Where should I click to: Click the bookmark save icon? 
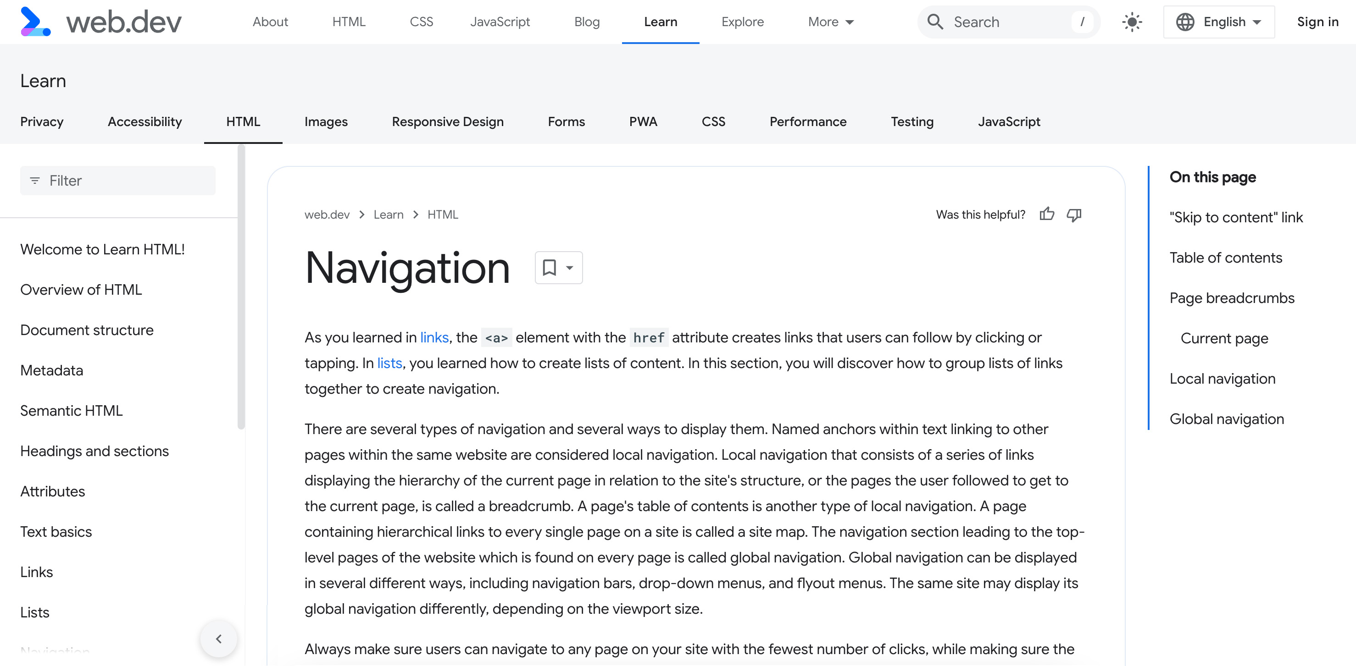pyautogui.click(x=549, y=267)
